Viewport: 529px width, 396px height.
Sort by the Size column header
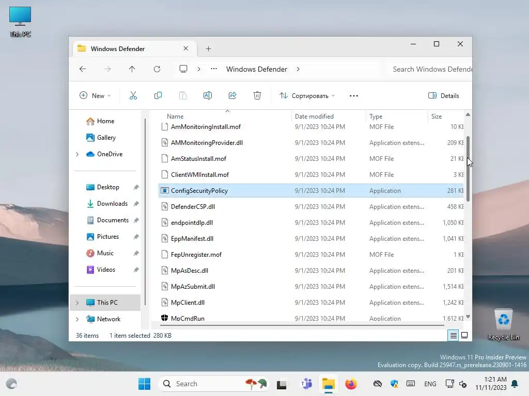point(437,116)
